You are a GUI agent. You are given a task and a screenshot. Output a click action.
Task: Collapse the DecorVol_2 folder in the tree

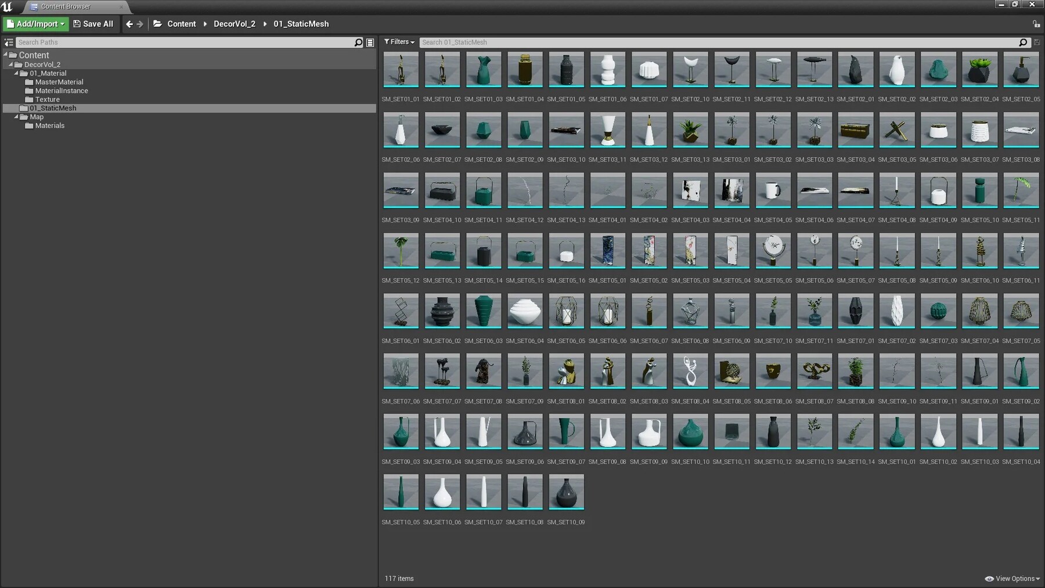pyautogui.click(x=10, y=64)
